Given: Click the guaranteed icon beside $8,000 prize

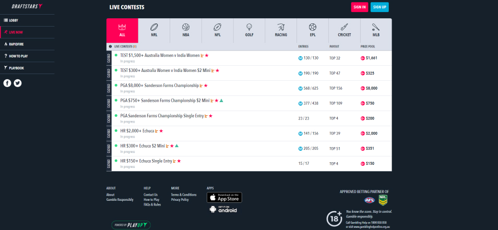Looking at the screenshot, I should [363, 88].
